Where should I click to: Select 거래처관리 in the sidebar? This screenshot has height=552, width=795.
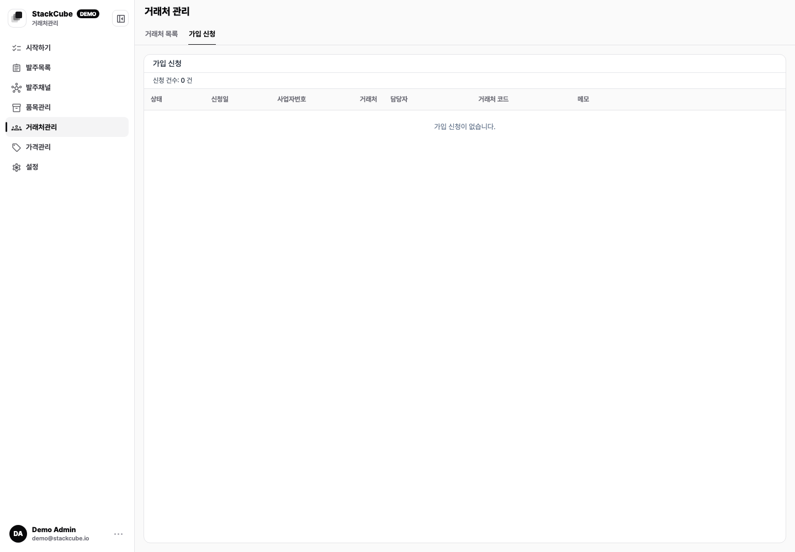[x=67, y=127]
